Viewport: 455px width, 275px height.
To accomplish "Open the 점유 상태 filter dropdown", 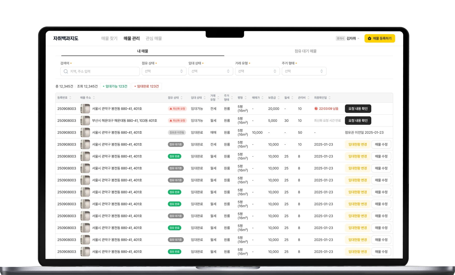I will [164, 71].
